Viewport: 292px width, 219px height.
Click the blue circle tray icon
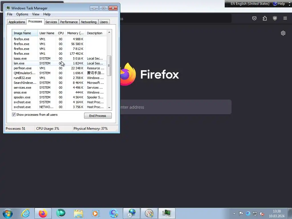pyautogui.click(x=248, y=213)
